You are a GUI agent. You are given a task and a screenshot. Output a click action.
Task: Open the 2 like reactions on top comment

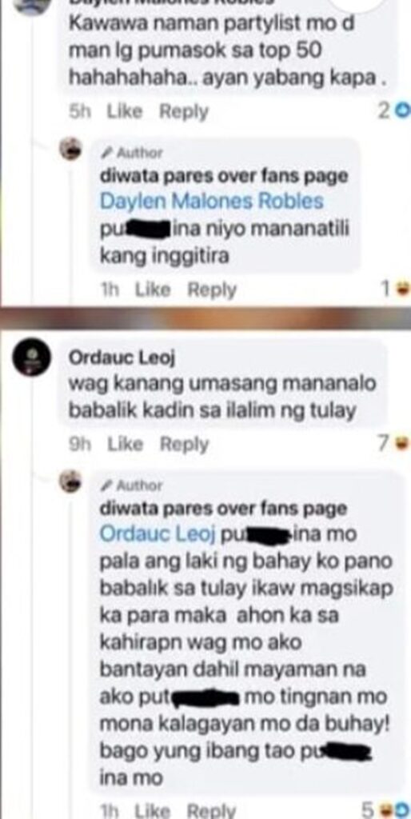coord(393,111)
